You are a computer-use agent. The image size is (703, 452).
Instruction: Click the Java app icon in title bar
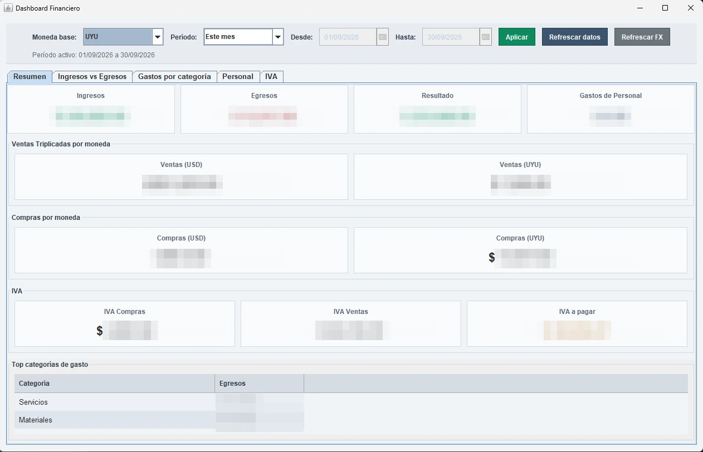(8, 8)
